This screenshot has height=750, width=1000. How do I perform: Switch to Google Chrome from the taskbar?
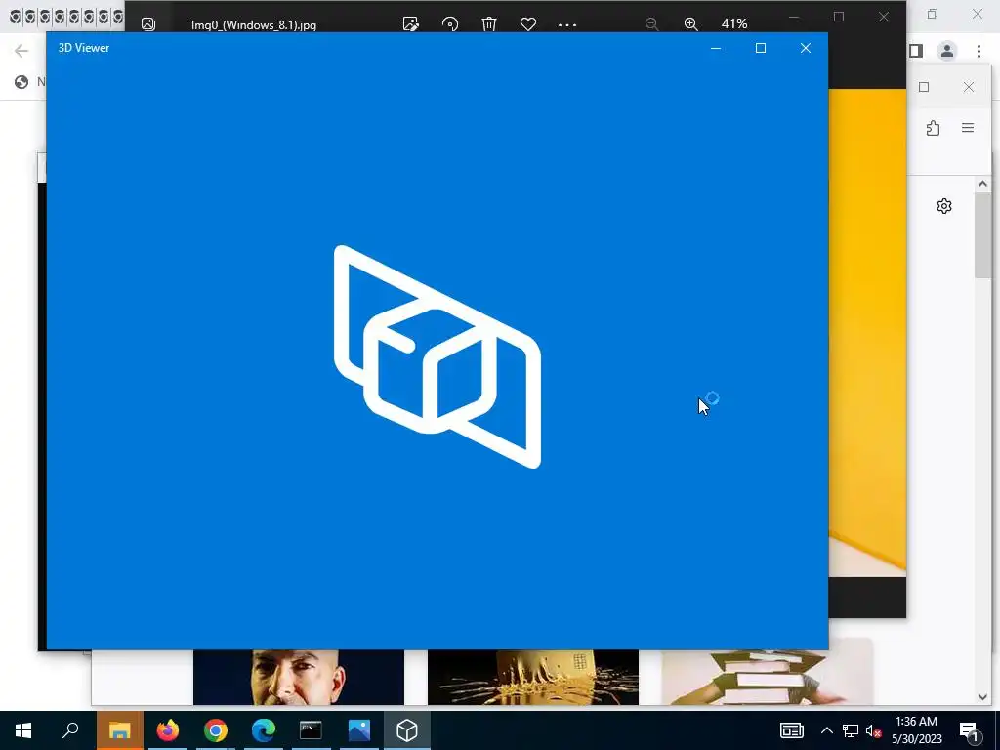[216, 730]
